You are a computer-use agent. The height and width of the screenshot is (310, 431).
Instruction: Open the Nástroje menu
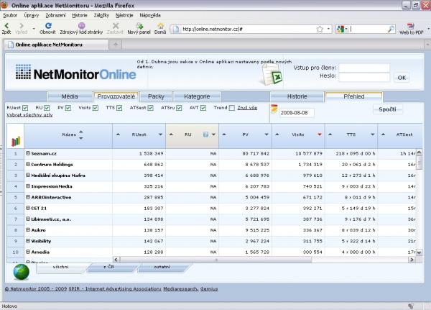(x=124, y=15)
